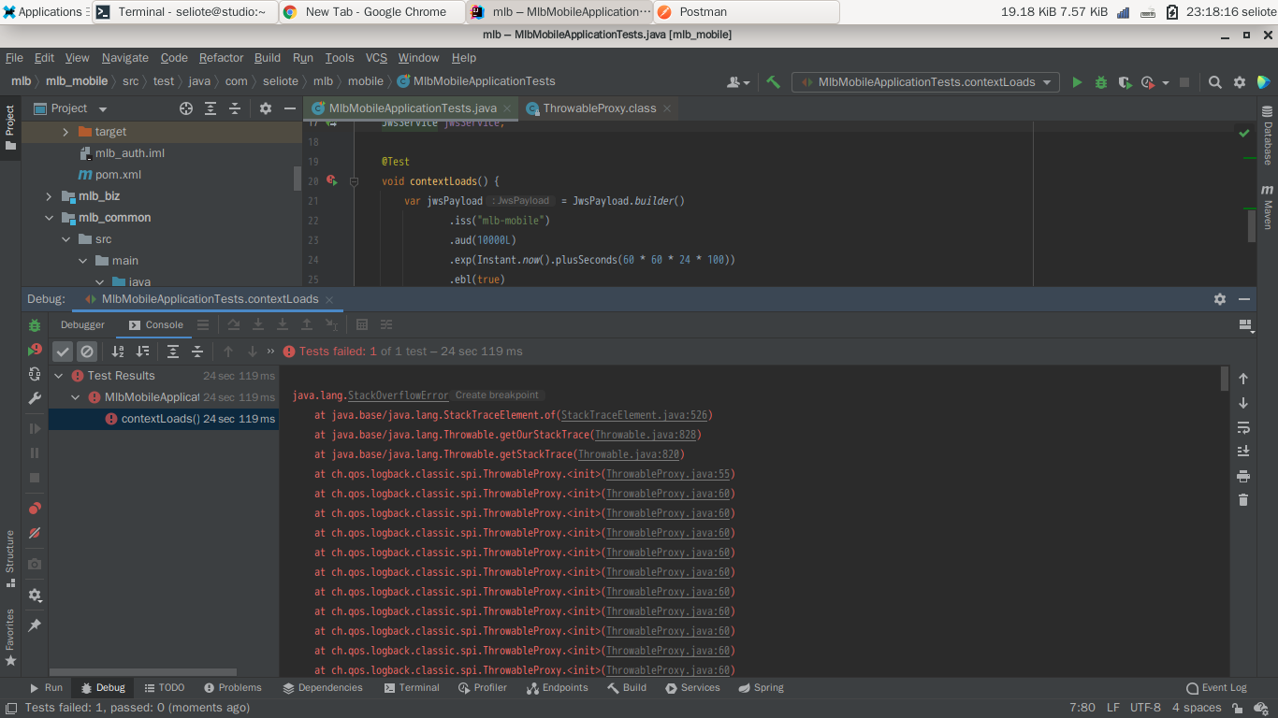Open run configuration dropdown MlbMobileApplicationTests.contextLoads

(925, 82)
